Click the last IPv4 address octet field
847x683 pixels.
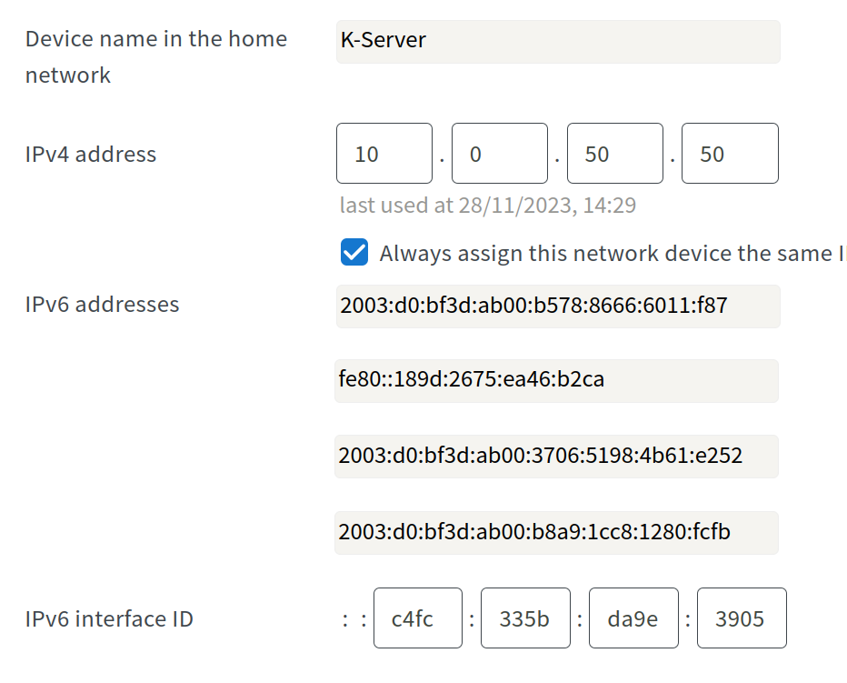730,153
